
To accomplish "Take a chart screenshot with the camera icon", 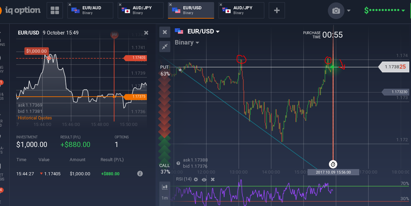I will 336,10.
